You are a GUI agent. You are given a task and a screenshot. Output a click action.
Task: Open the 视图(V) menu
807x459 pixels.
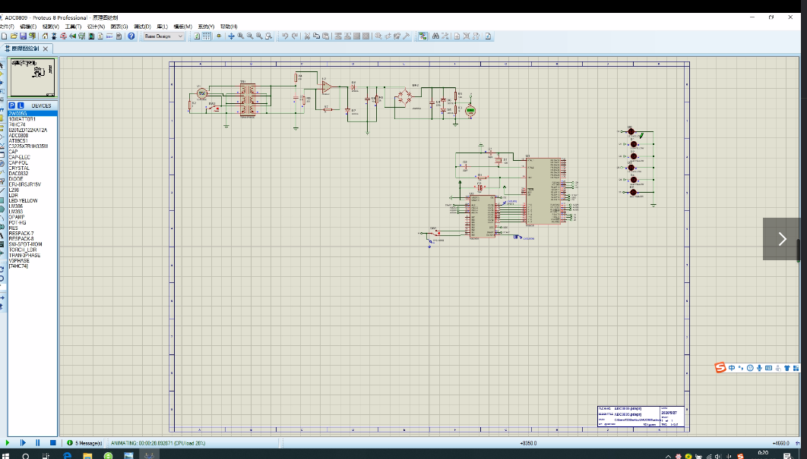[50, 27]
